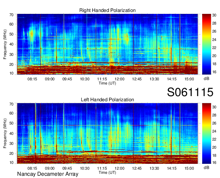Click dB unit label of Right Handed colorbar

[x=206, y=79]
